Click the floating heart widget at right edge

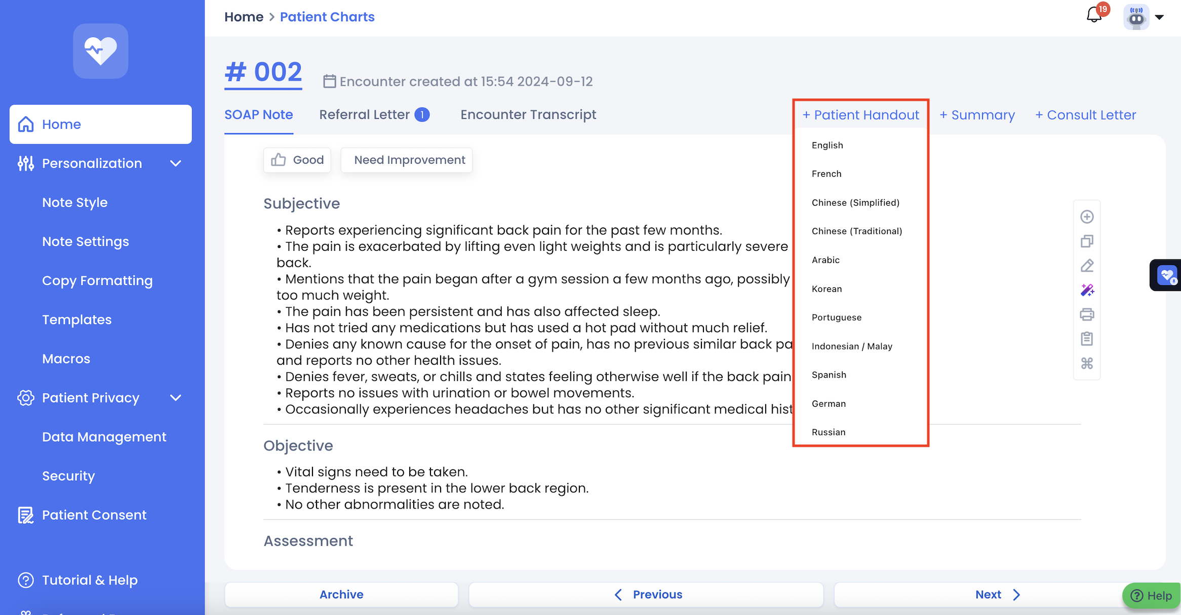click(x=1166, y=276)
